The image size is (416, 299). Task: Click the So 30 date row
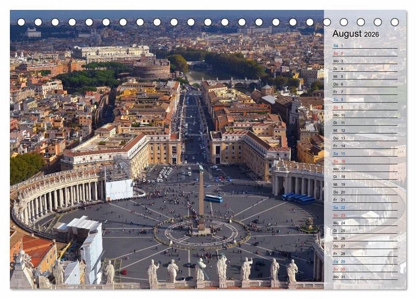365,269
